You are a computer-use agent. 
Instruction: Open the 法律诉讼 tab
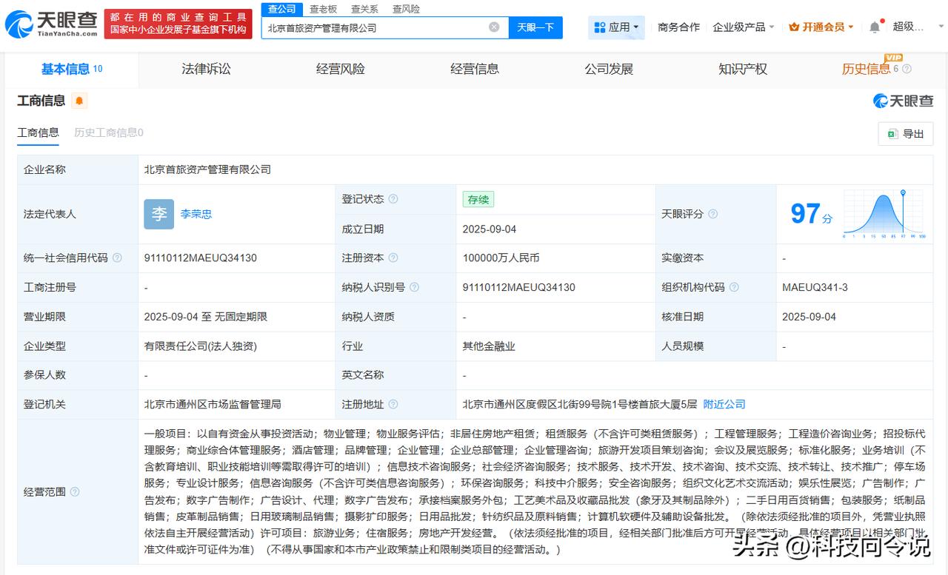pos(206,69)
